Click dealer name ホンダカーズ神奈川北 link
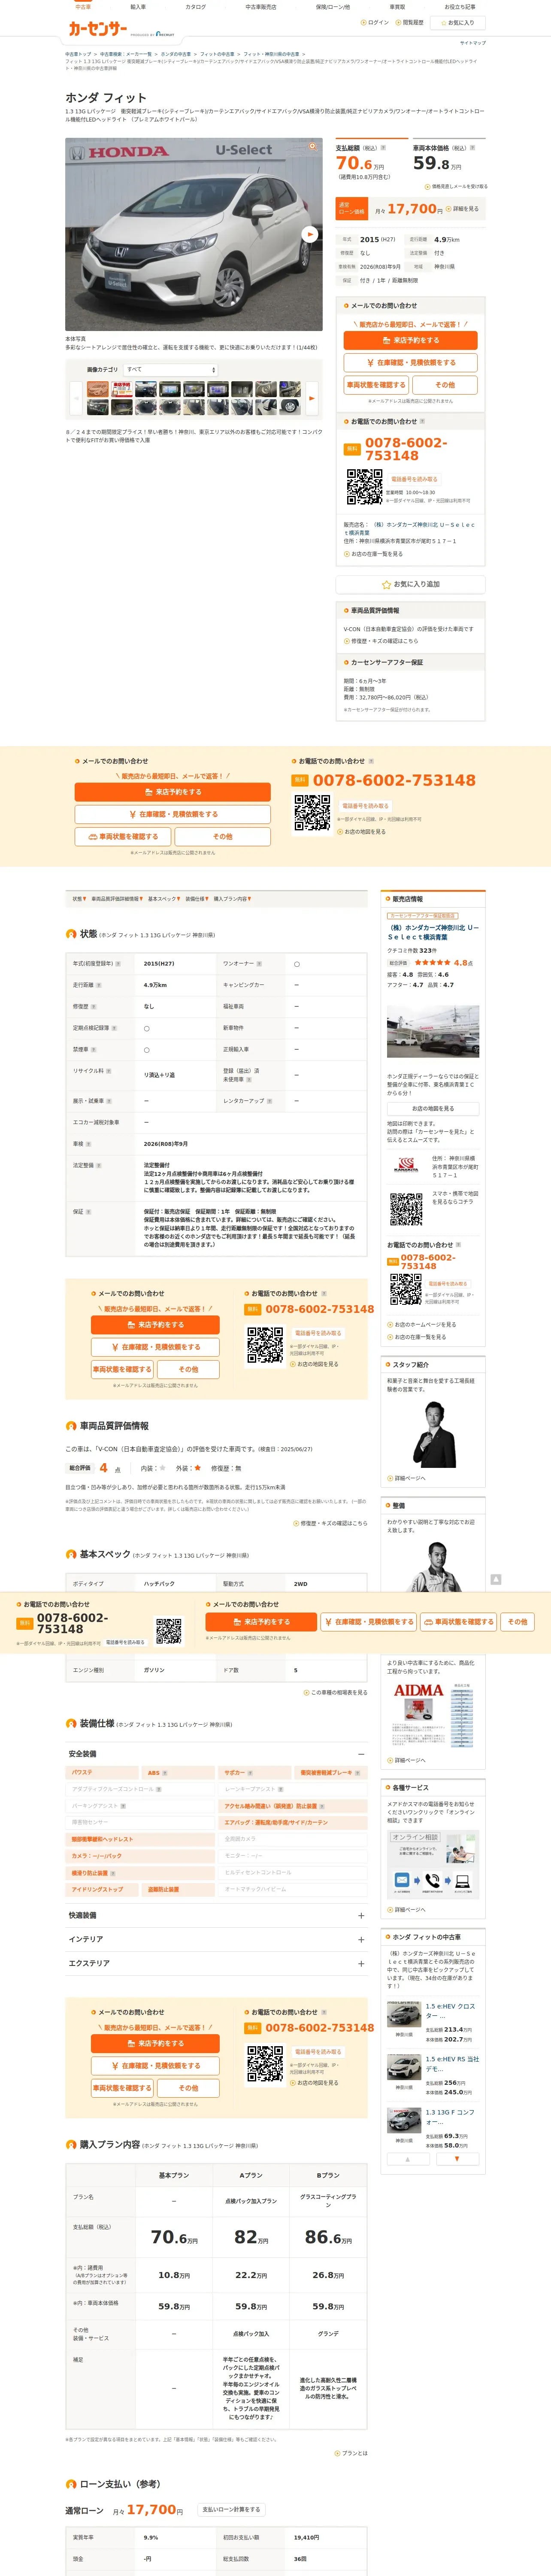 [433, 932]
